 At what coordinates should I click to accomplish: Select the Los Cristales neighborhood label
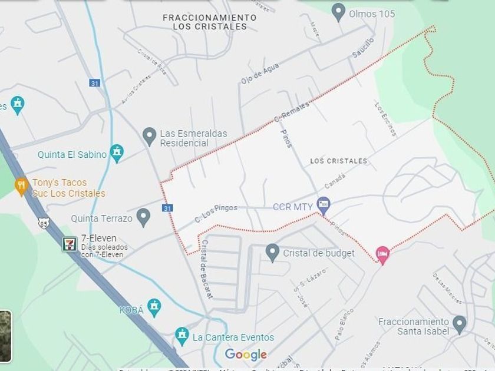339,161
